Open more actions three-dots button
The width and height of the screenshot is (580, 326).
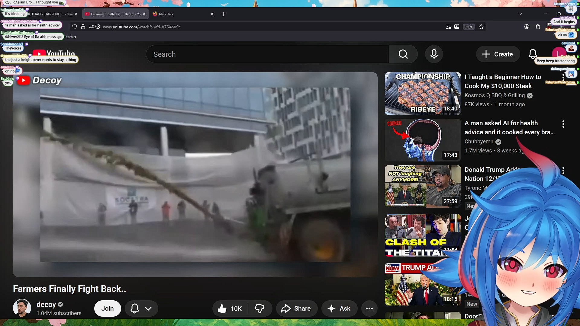[x=369, y=308]
